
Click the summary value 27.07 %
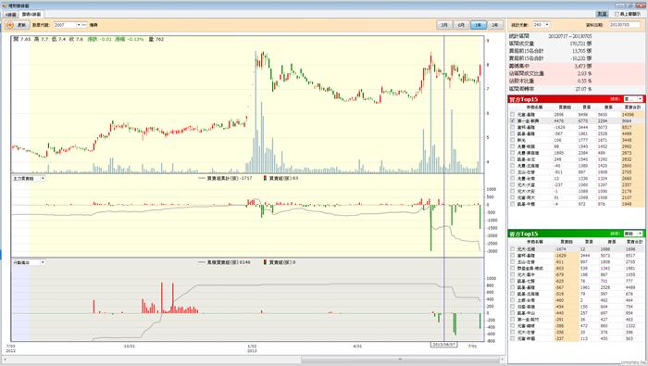coord(583,89)
